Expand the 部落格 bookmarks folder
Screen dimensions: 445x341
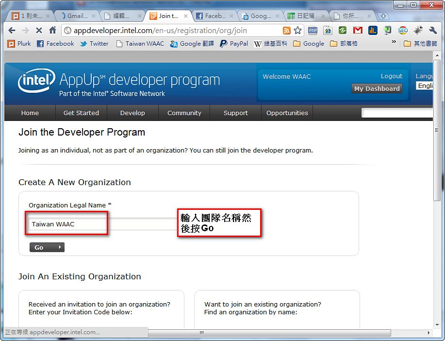click(344, 44)
